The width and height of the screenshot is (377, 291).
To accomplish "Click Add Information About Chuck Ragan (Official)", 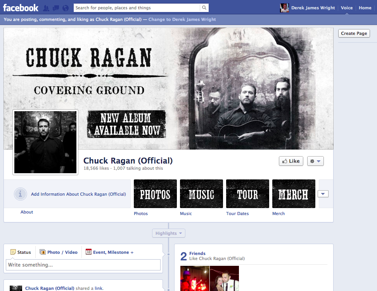I will coord(78,194).
